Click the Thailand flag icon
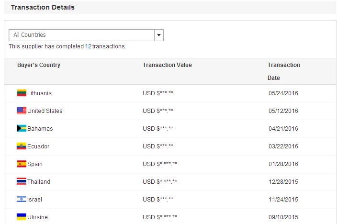The width and height of the screenshot is (337, 224). (21, 181)
